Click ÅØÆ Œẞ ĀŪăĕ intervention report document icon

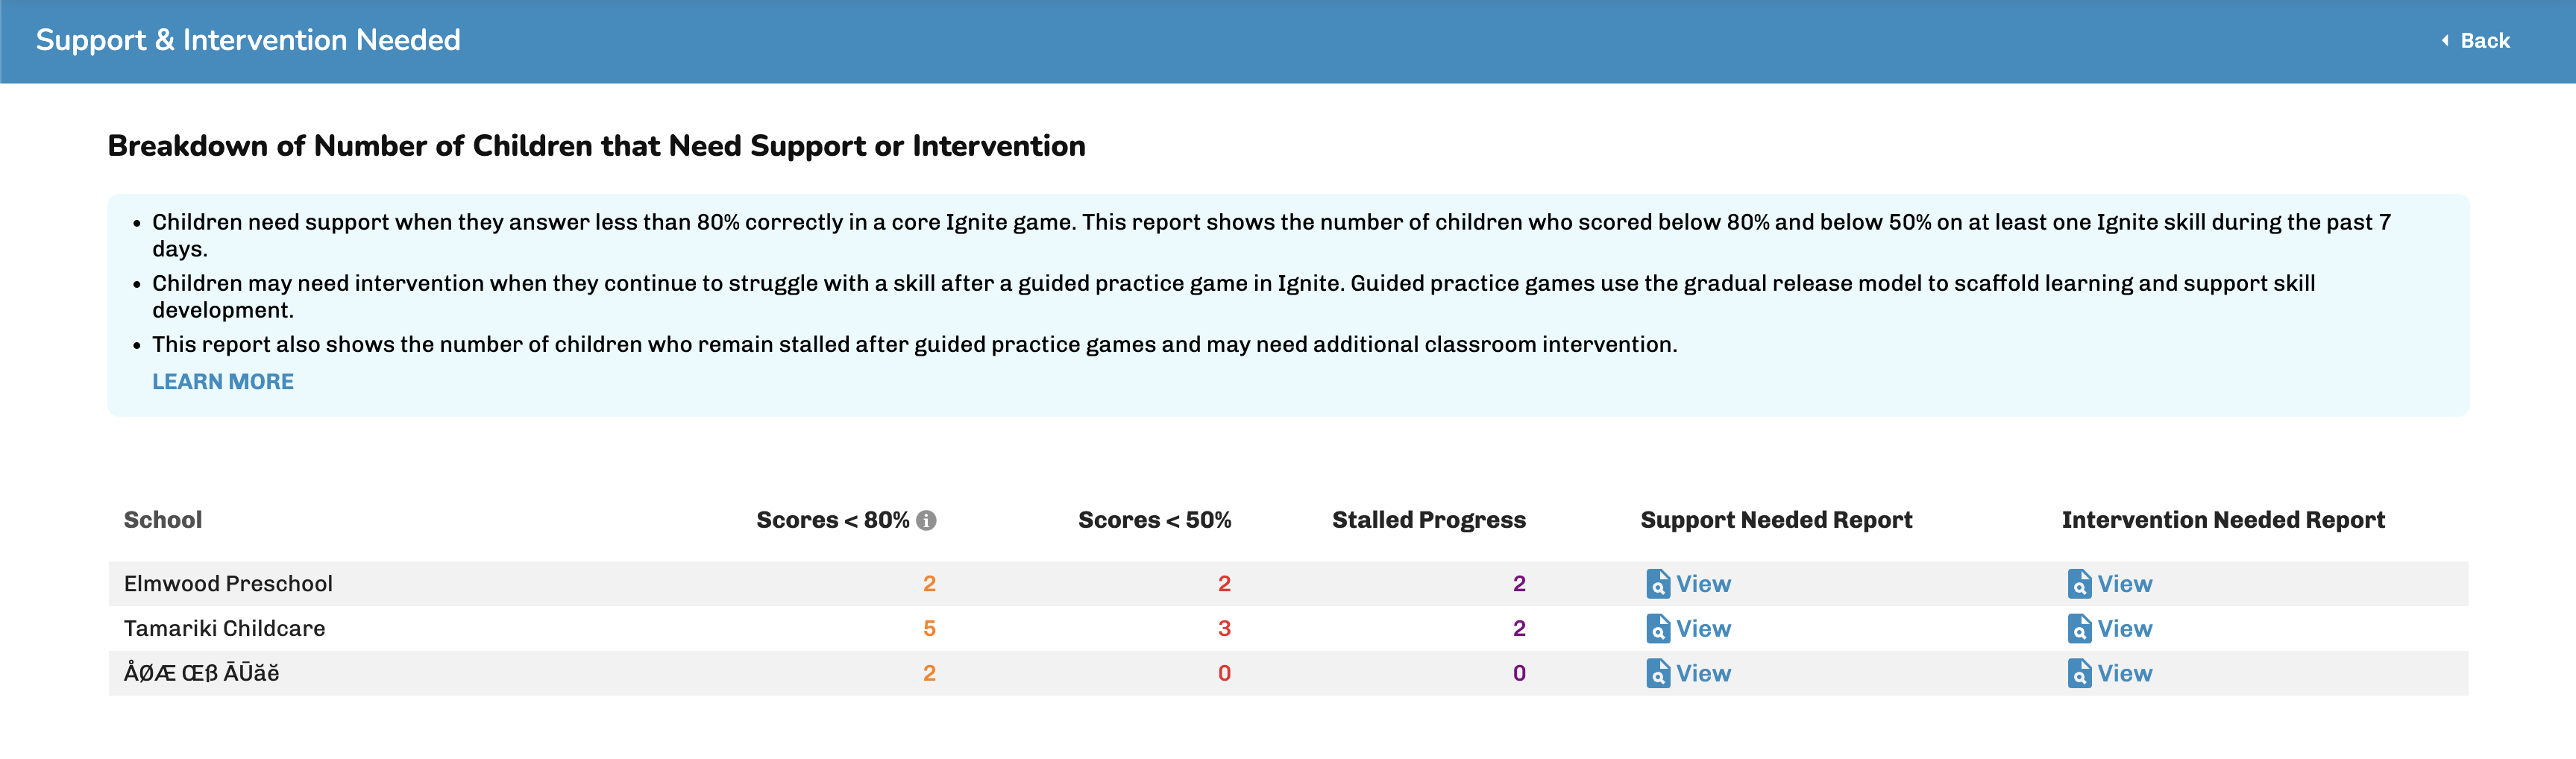2079,673
